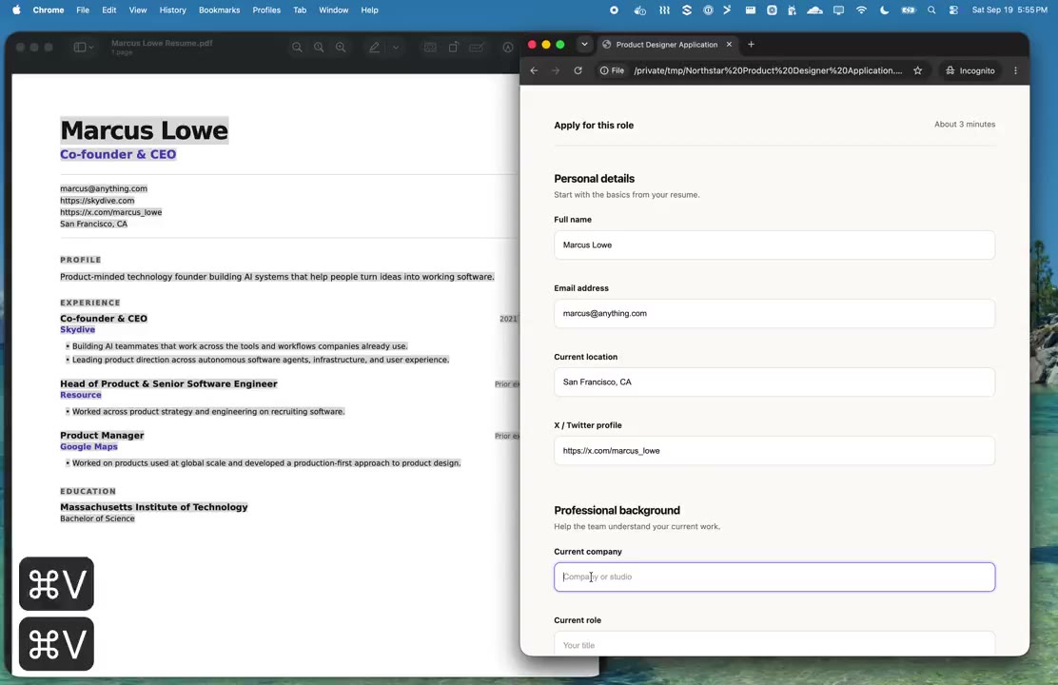Viewport: 1058px width, 685px height.
Task: Focus the Current company input
Action: pyautogui.click(x=774, y=577)
